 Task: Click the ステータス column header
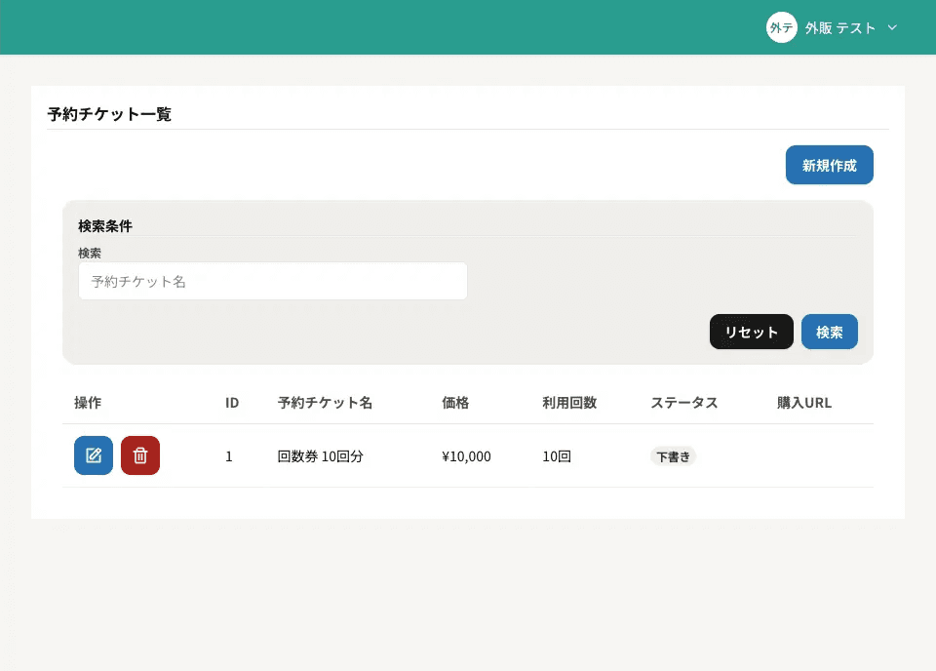point(684,403)
